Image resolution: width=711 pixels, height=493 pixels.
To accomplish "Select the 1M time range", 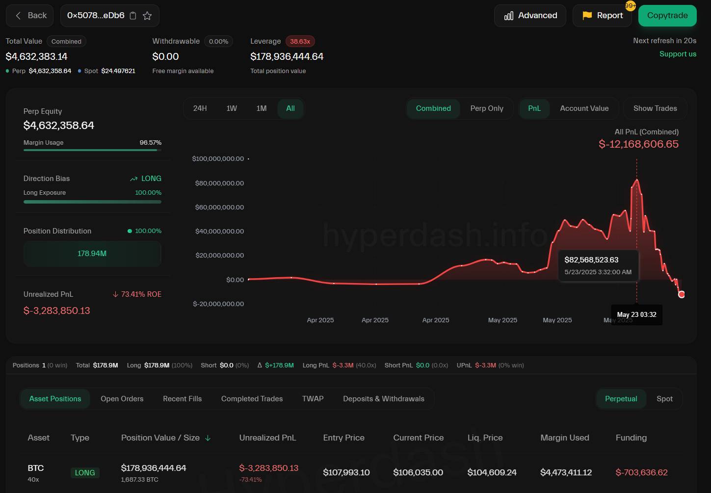I will (x=261, y=108).
